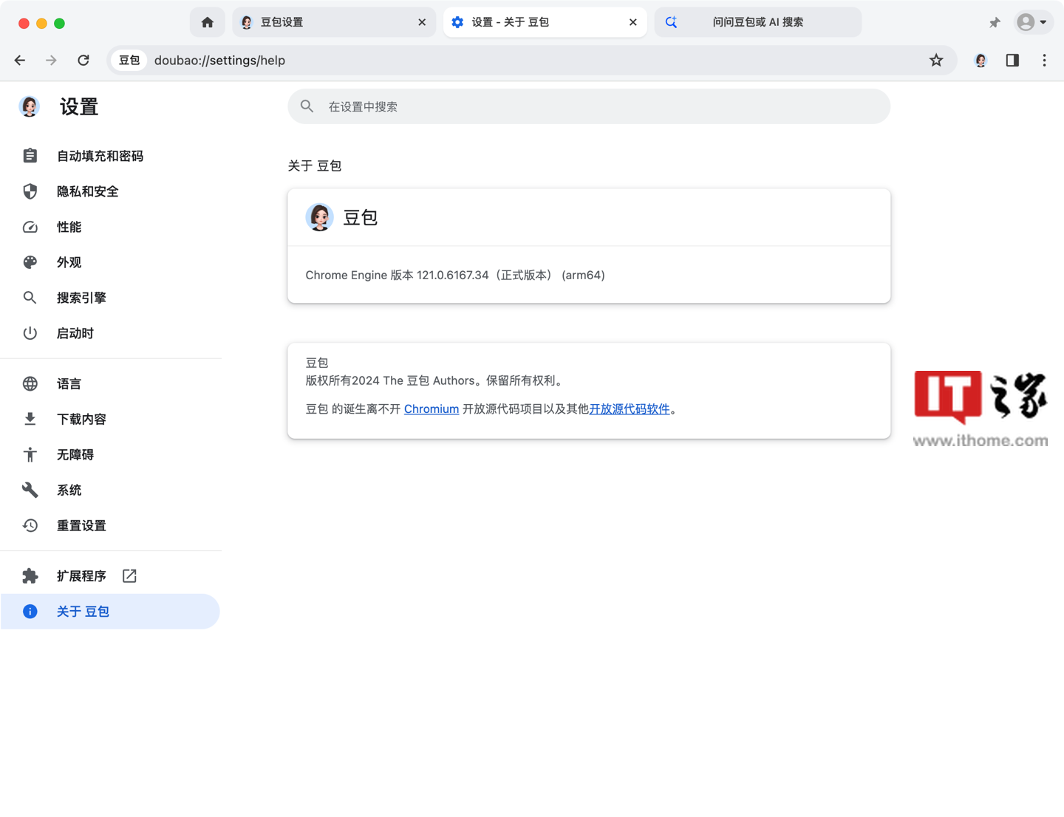The width and height of the screenshot is (1064, 817).
Task: Click the speedometer performance icon
Action: [x=30, y=227]
